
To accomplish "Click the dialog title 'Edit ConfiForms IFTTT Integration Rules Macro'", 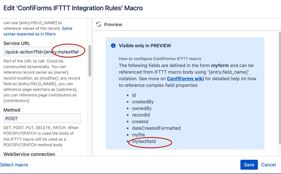I will 73,8.
